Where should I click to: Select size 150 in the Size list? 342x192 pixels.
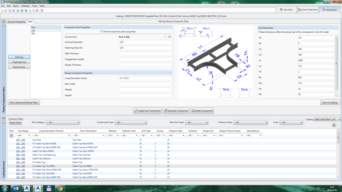coord(46,31)
